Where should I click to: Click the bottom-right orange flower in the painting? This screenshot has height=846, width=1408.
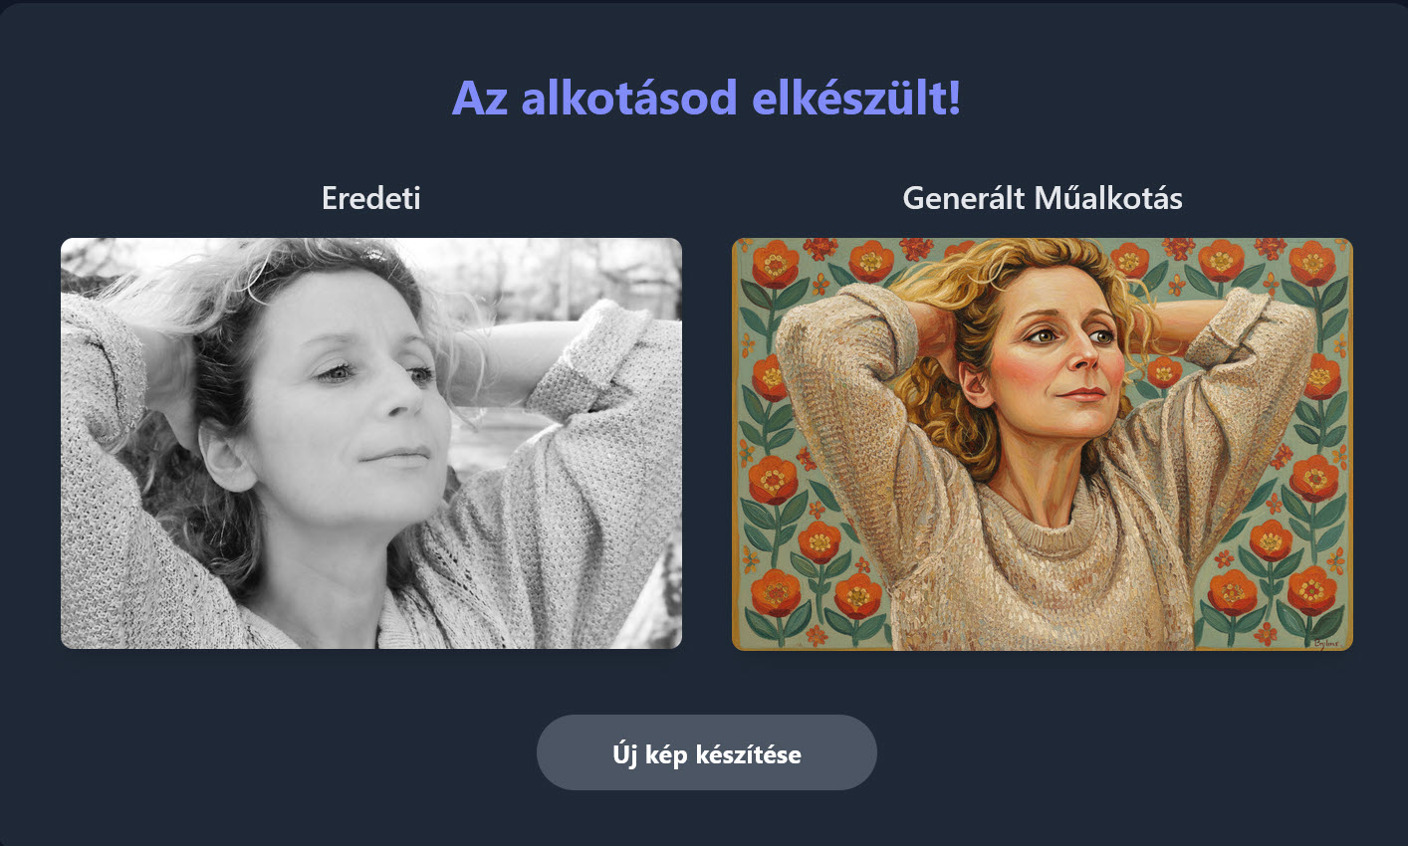point(1312,591)
